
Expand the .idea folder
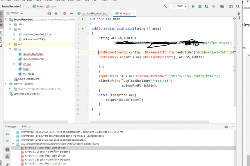click(x=10, y=24)
